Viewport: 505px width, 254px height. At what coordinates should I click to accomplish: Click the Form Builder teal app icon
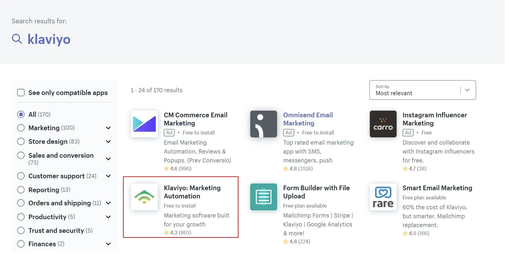[263, 197]
